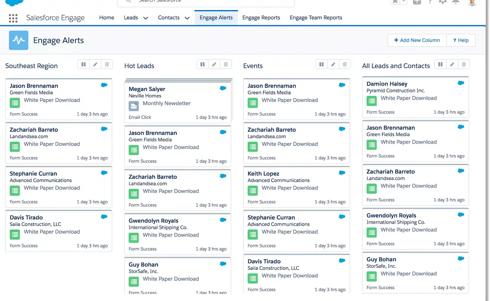
Task: Edit the Southeast Region column
Action: point(95,64)
